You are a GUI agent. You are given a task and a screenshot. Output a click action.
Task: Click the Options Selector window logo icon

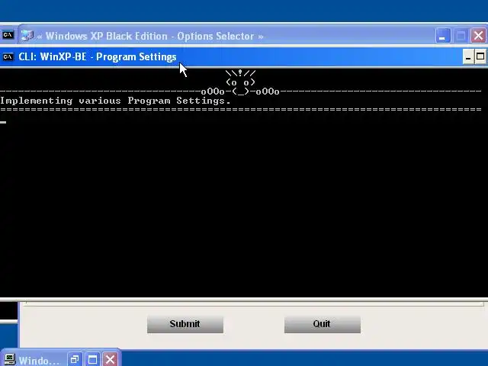pos(27,36)
